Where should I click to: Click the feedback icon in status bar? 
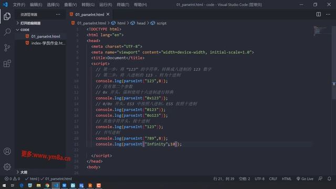[x=320, y=178]
